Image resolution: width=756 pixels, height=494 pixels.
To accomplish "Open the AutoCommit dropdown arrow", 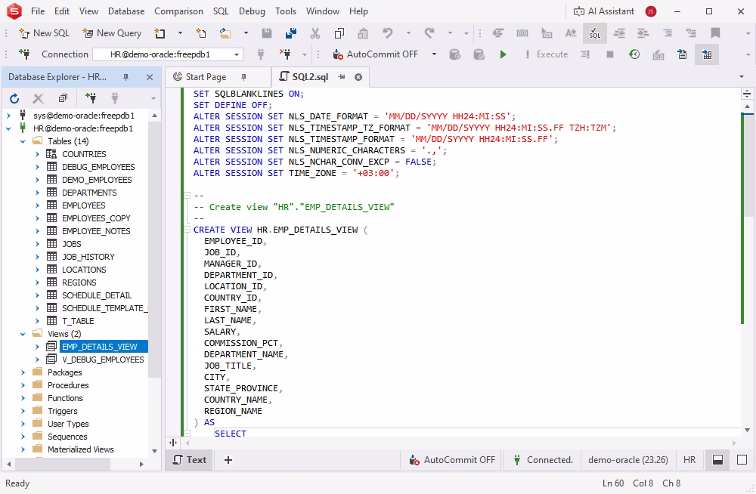I will coord(434,54).
